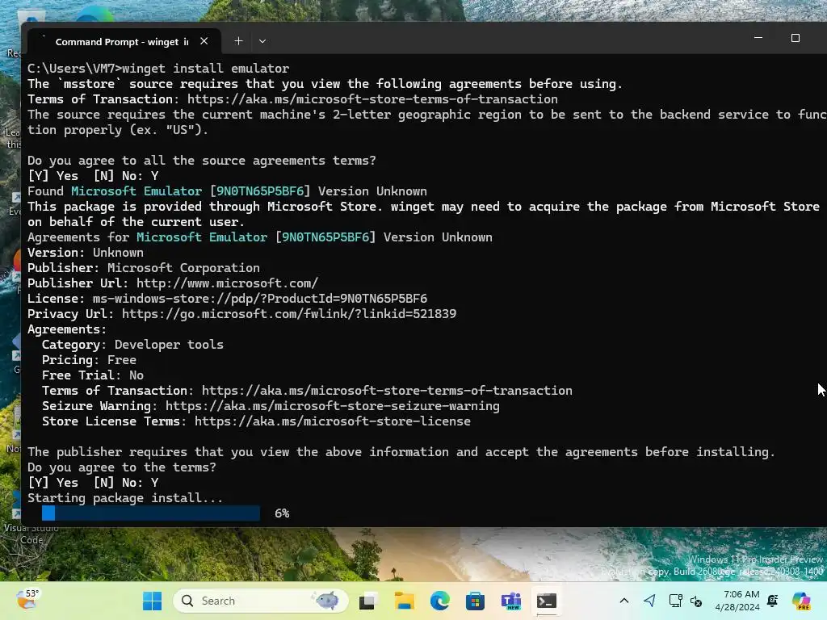Click the location arrow tray icon
Viewport: 827px width, 620px height.
[x=650, y=601]
